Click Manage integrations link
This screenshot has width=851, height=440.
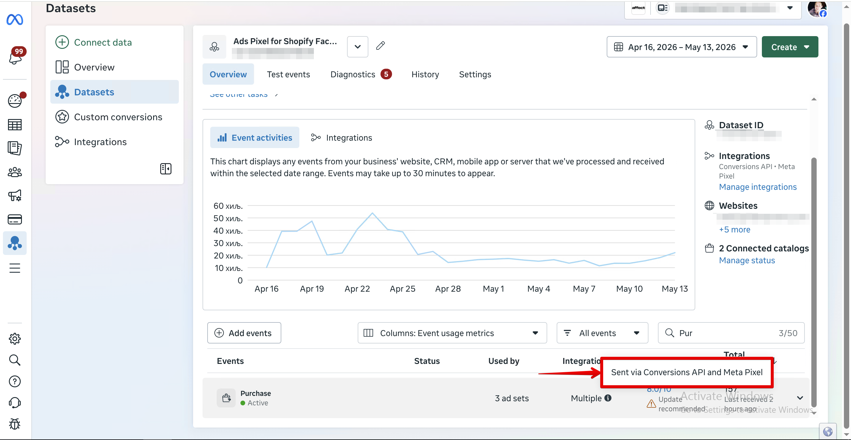click(x=757, y=187)
